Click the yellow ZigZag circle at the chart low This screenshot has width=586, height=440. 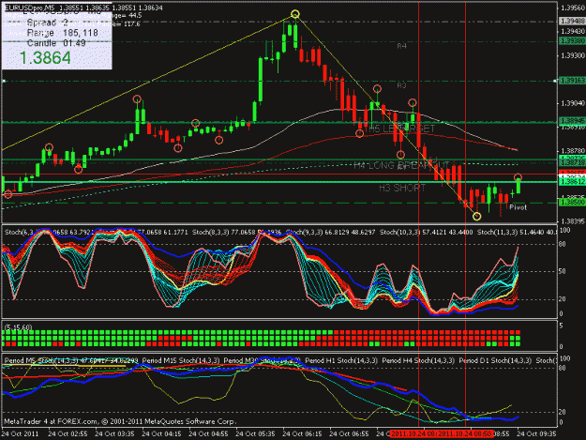pyautogui.click(x=477, y=216)
